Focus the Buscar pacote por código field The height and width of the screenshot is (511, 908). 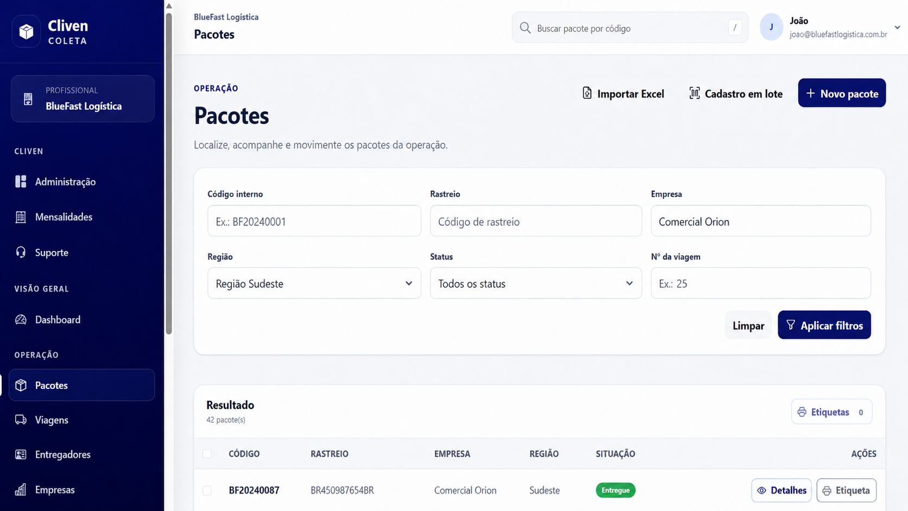click(630, 28)
